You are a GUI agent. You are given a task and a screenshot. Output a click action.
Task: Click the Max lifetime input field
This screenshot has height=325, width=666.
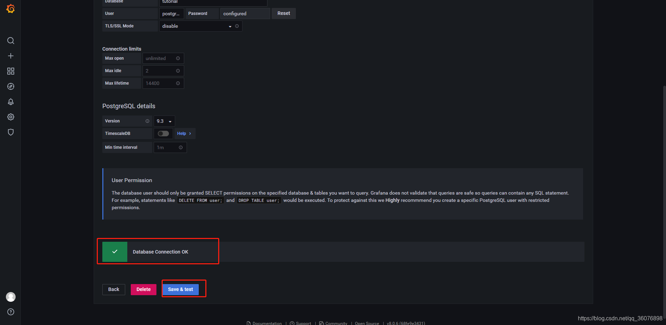tap(163, 83)
